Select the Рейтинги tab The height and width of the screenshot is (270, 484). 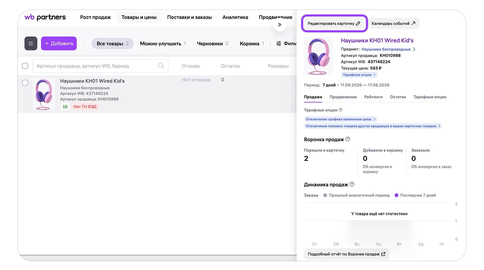click(x=373, y=97)
